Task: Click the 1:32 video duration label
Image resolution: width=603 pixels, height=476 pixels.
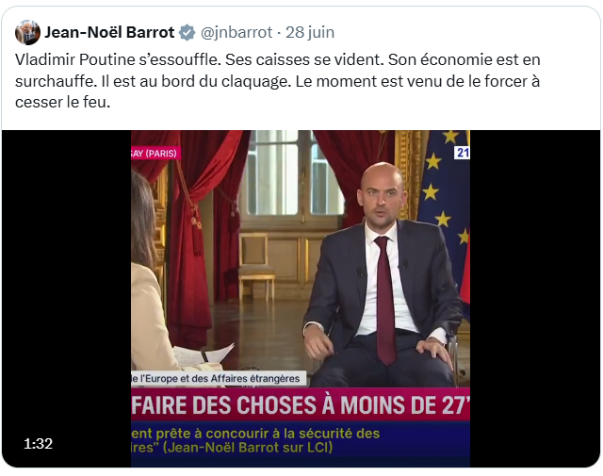Action: coord(38,444)
